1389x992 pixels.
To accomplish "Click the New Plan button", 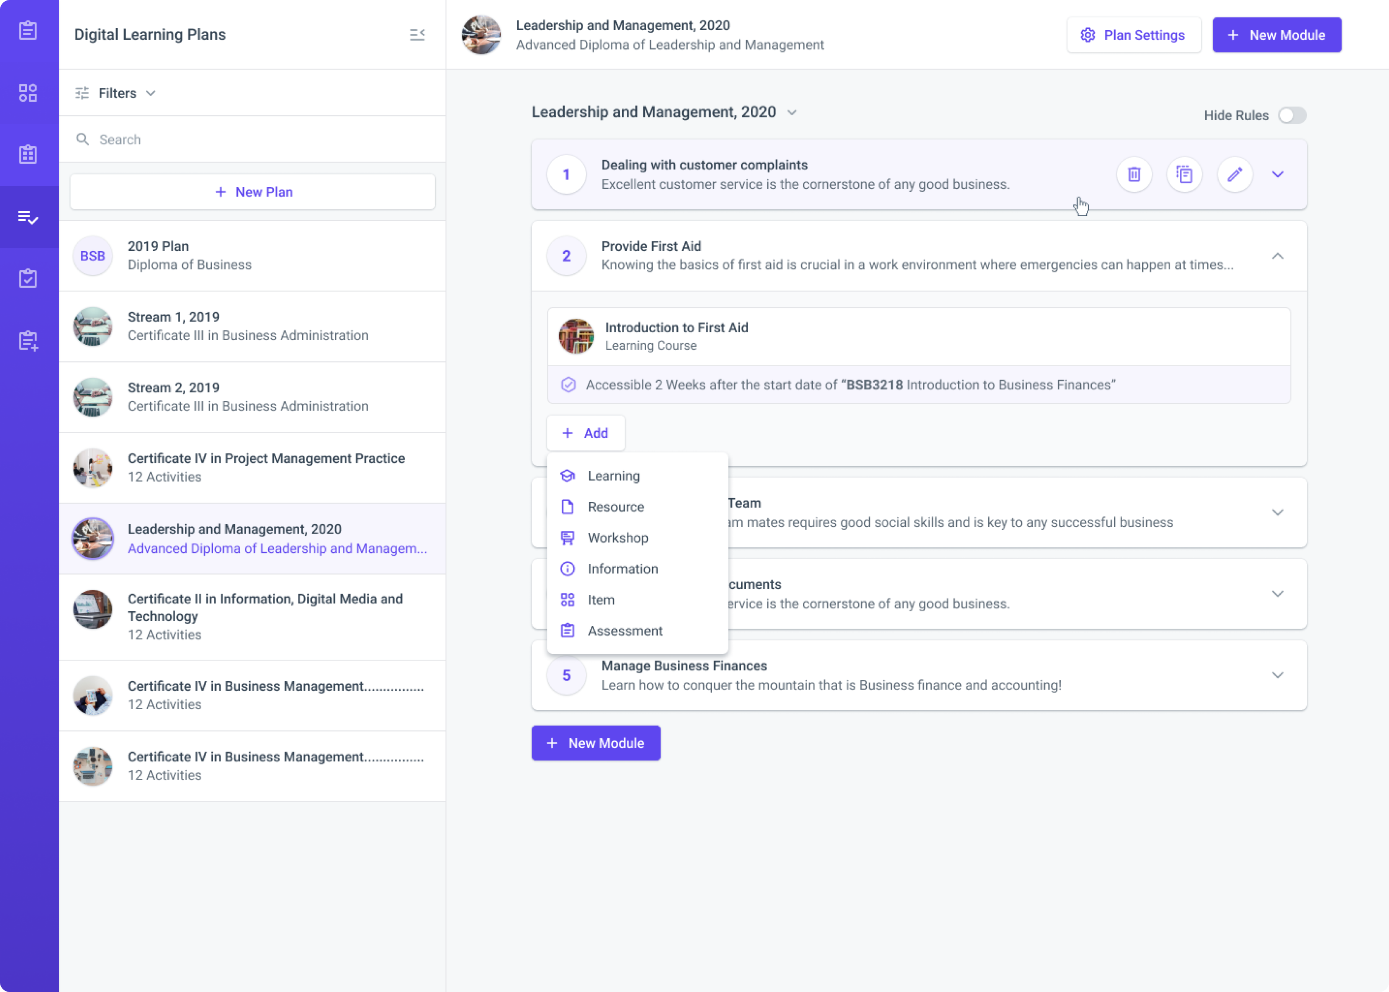I will click(x=253, y=192).
